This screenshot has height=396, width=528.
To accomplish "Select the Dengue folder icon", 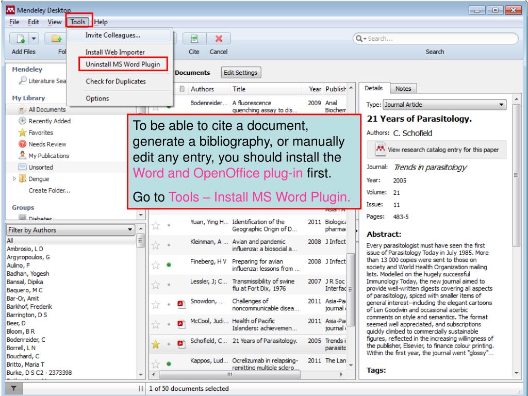I will [23, 178].
